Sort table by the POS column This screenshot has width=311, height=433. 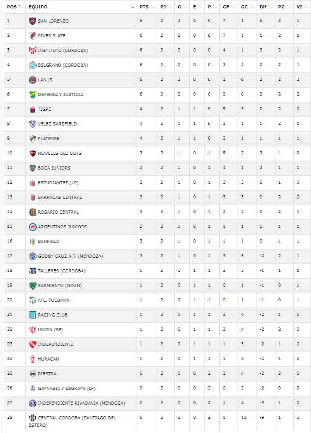[x=14, y=7]
